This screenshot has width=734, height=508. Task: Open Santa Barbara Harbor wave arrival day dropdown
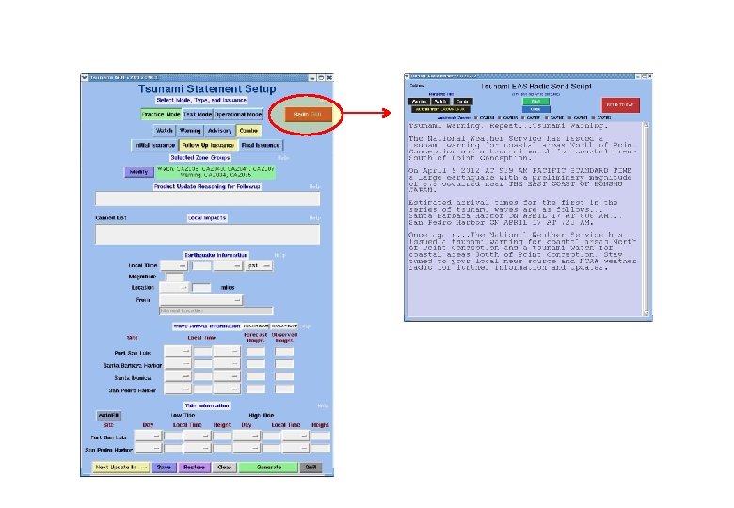click(x=178, y=364)
